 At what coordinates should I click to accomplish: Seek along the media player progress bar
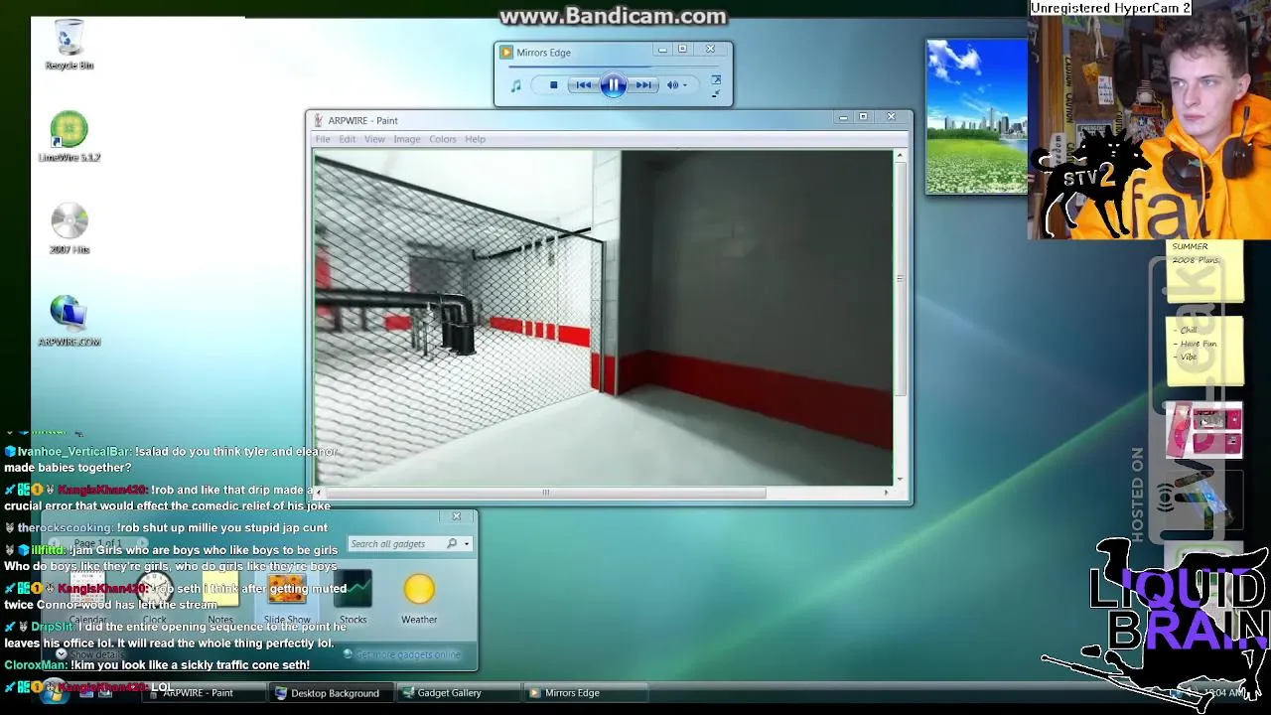[615, 68]
